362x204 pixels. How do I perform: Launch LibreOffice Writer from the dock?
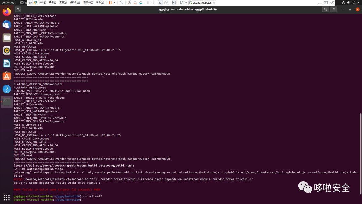[x=7, y=63]
